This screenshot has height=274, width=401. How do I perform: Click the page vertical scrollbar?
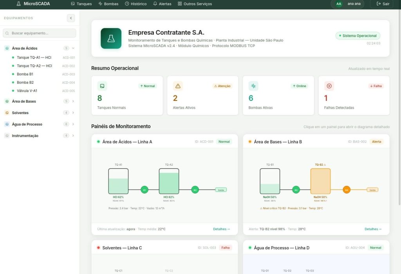399,107
